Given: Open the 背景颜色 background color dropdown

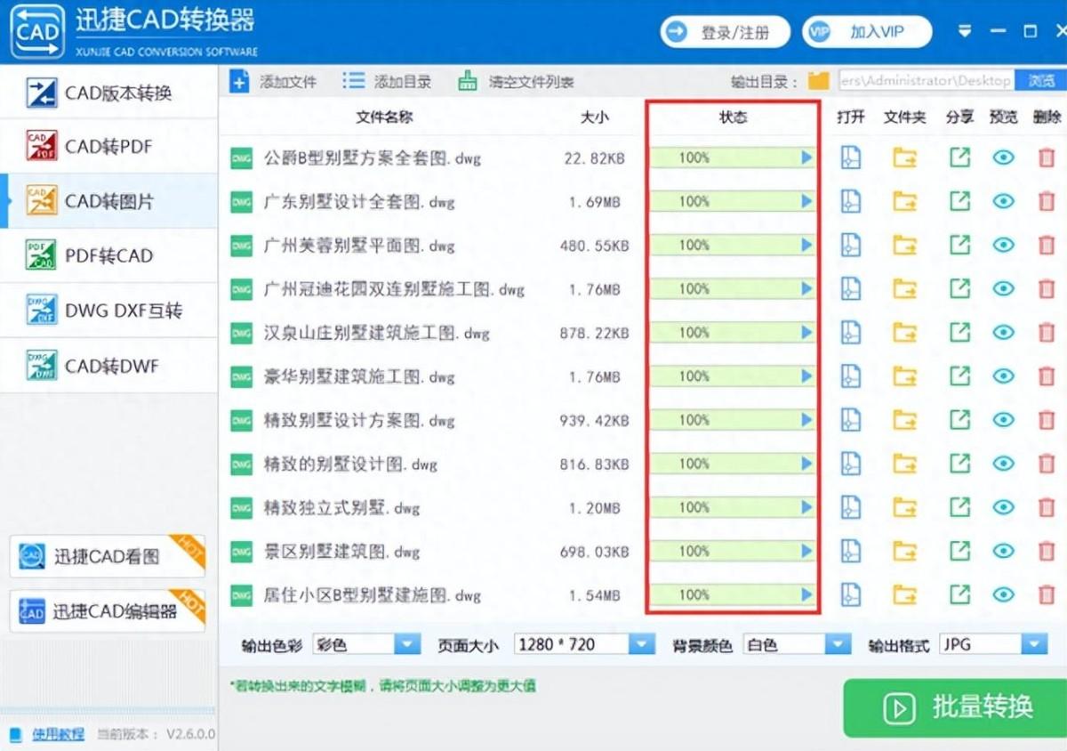Looking at the screenshot, I should pos(798,644).
